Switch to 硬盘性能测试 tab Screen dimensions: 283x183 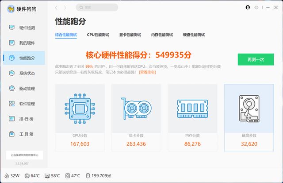194,35
